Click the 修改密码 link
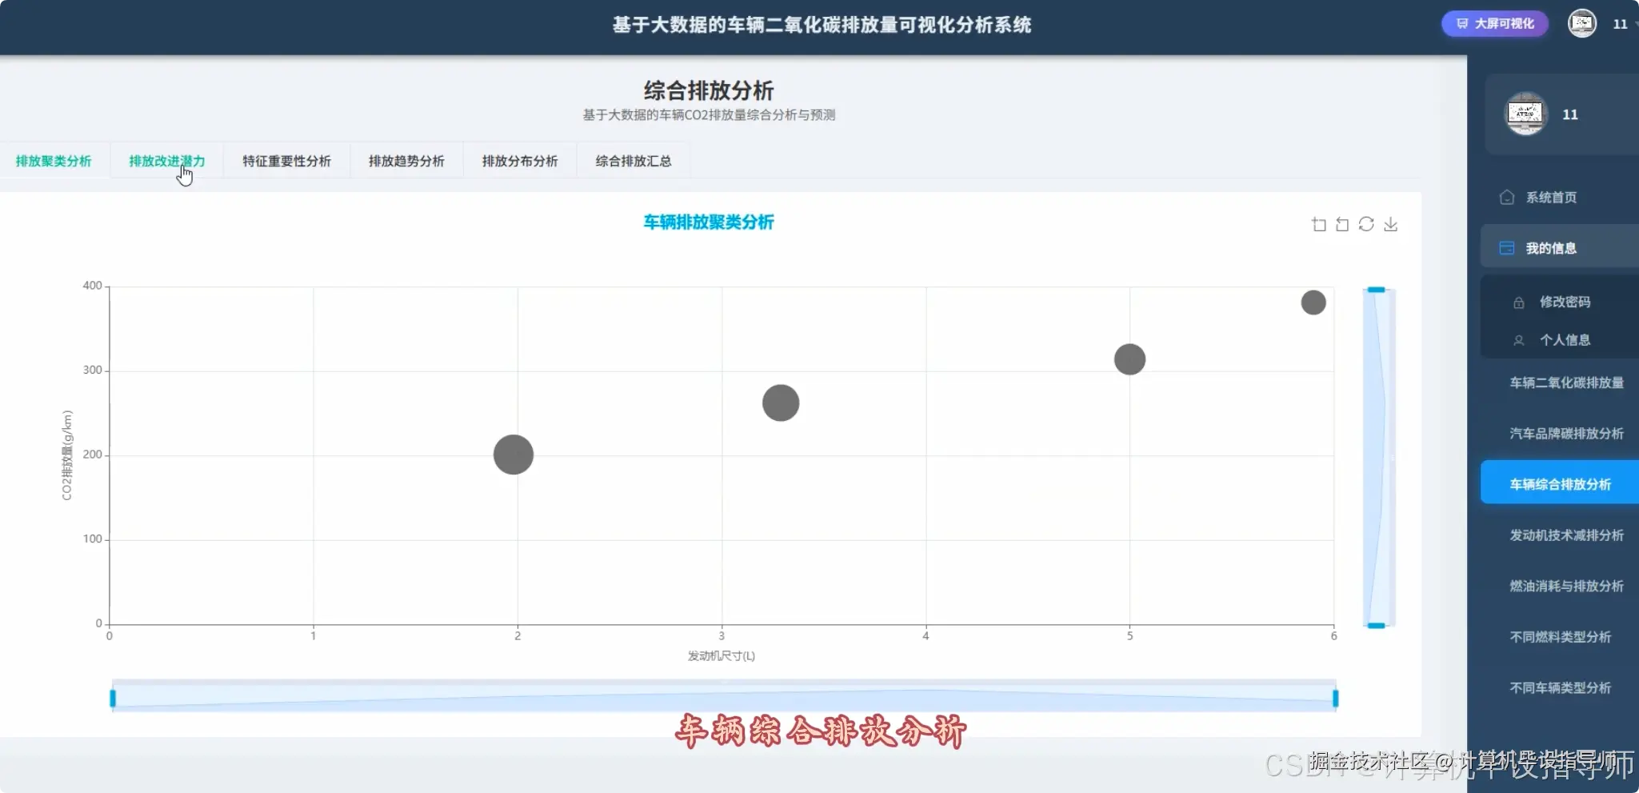The image size is (1639, 793). (1565, 302)
